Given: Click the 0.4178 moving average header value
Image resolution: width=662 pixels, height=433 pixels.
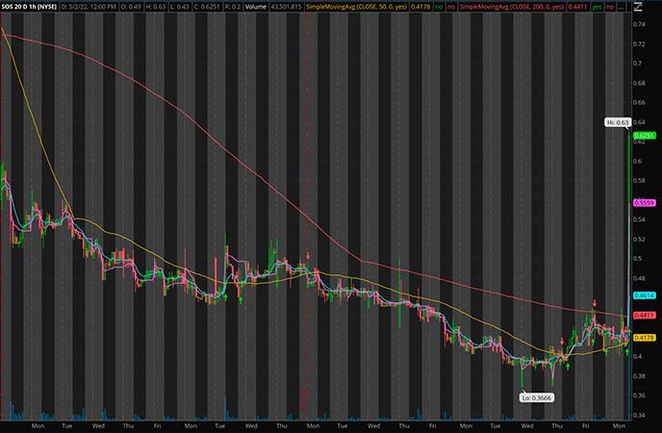Looking at the screenshot, I should (x=420, y=7).
